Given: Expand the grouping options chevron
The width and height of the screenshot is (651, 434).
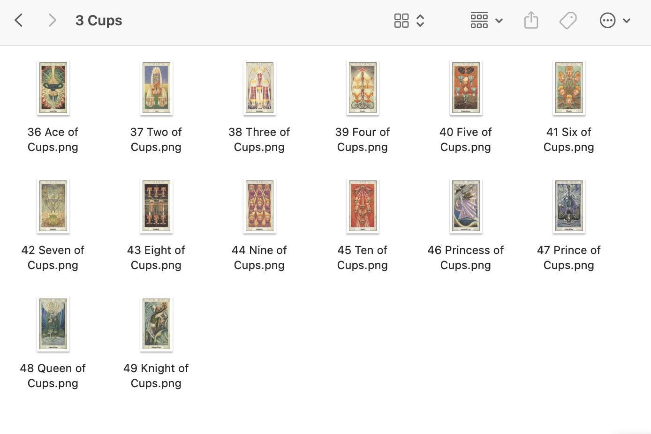Looking at the screenshot, I should 499,21.
